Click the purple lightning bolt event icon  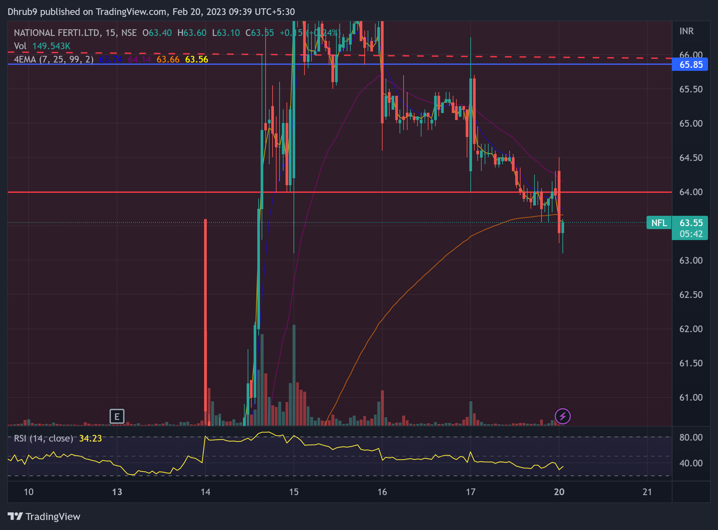click(562, 416)
